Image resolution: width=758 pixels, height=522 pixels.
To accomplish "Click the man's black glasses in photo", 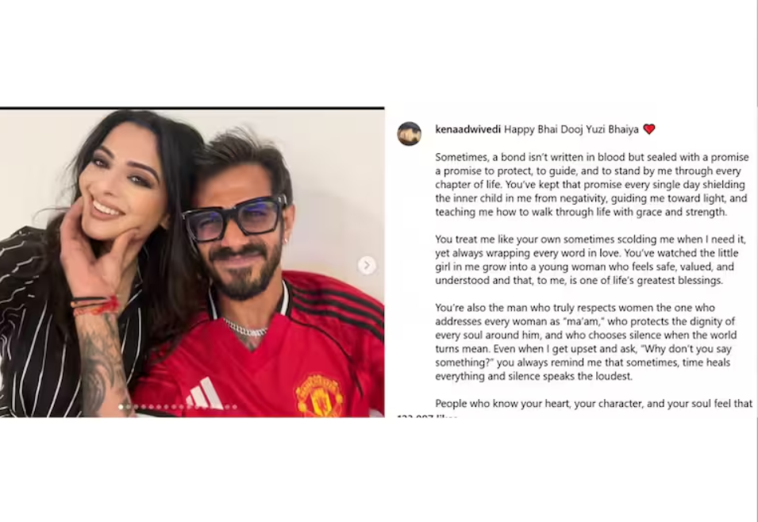I will 235,219.
